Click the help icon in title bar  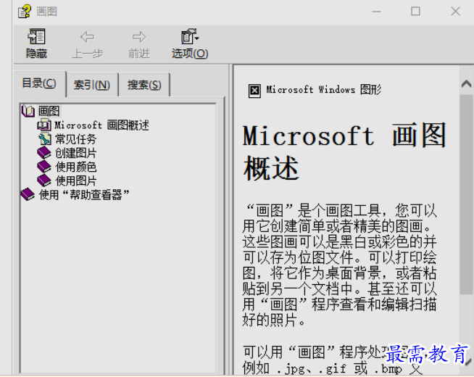[x=25, y=12]
